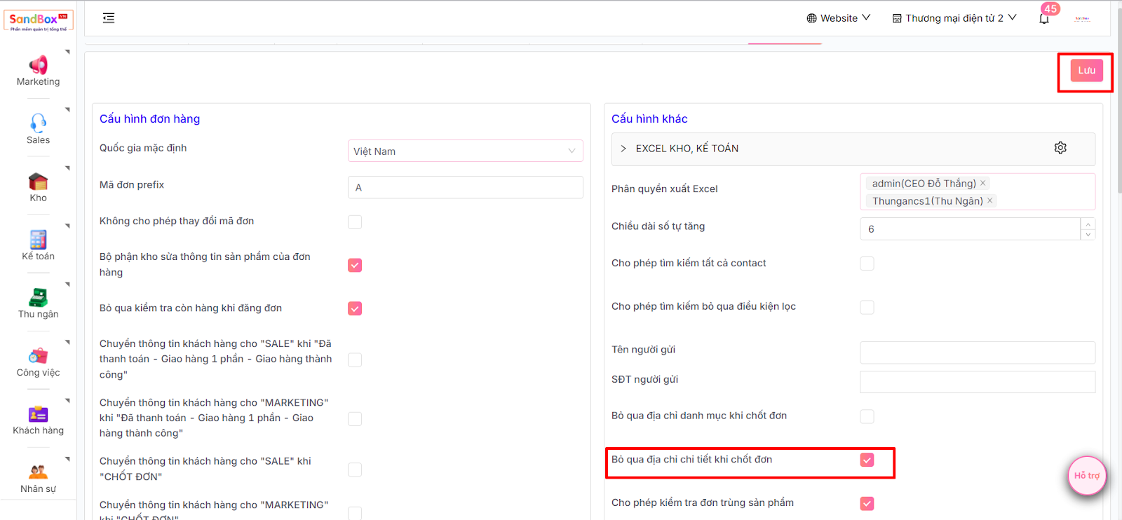This screenshot has height=520, width=1122.
Task: Open the Website dropdown in header
Action: (838, 18)
